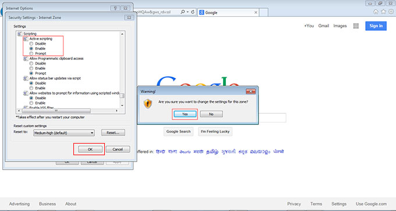Screen dimensions: 396x211
Task: Click the warning shield icon
Action: [148, 103]
